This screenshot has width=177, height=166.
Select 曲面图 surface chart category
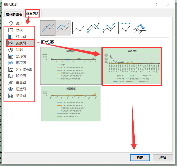coord(20,82)
